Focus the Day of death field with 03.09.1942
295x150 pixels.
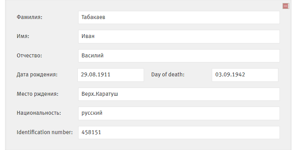245,75
